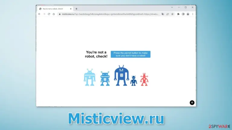Click the small dark blue robot
This screenshot has height=130, width=232.
[134, 80]
